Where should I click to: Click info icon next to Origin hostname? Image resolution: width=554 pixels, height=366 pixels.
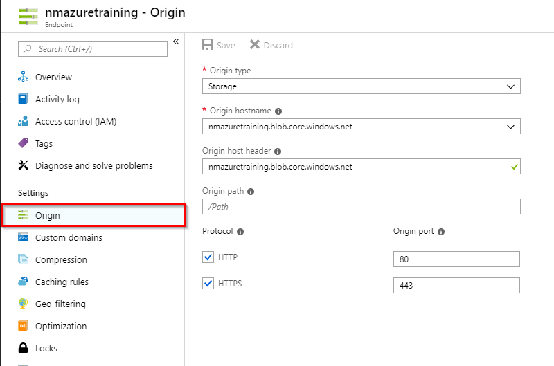pyautogui.click(x=278, y=111)
